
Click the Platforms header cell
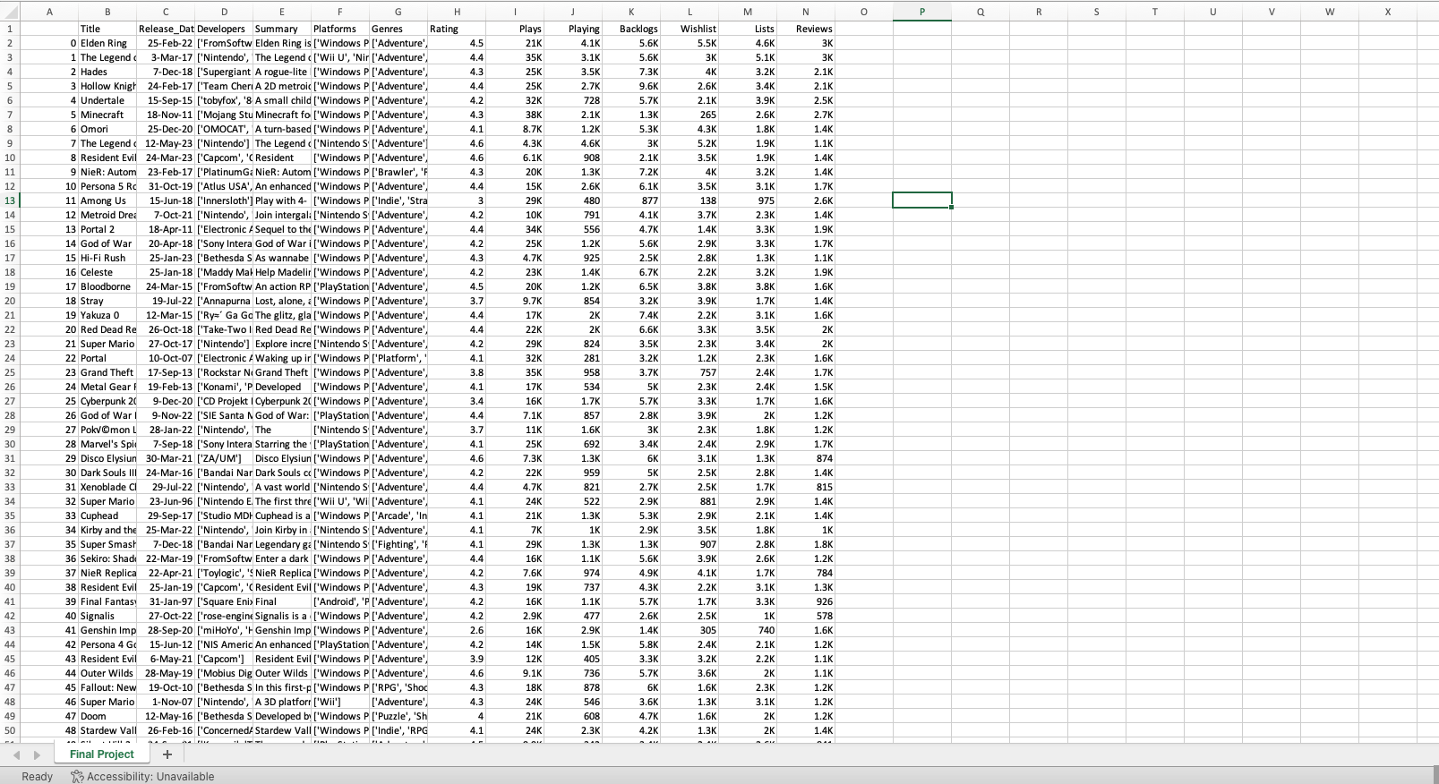pos(340,29)
